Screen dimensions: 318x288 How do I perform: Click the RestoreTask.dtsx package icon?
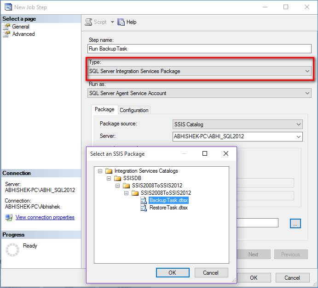pos(144,208)
